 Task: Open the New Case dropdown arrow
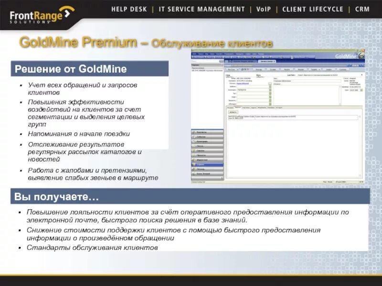(x=237, y=70)
